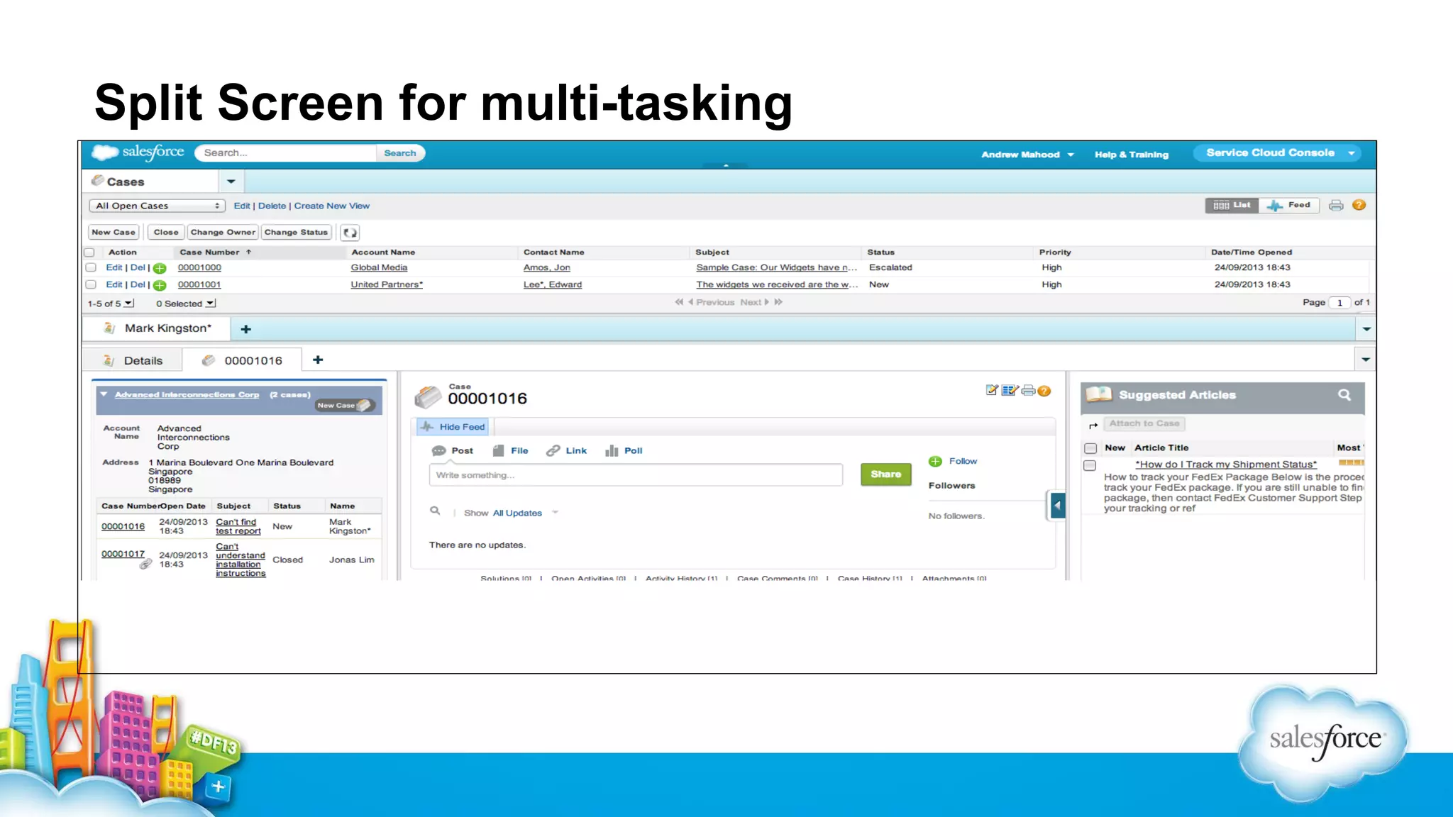Print case 00001016 using the printer icon
This screenshot has width=1453, height=817.
[x=1028, y=390]
